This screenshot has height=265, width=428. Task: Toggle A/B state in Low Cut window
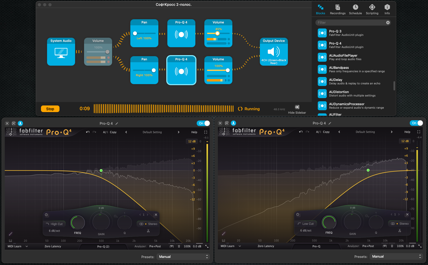(x=319, y=132)
